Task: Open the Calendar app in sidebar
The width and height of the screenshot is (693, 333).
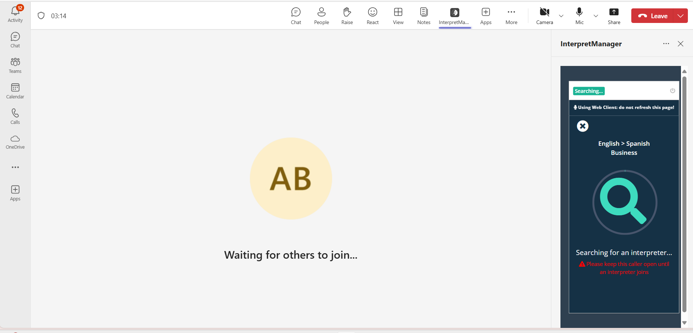Action: point(15,91)
